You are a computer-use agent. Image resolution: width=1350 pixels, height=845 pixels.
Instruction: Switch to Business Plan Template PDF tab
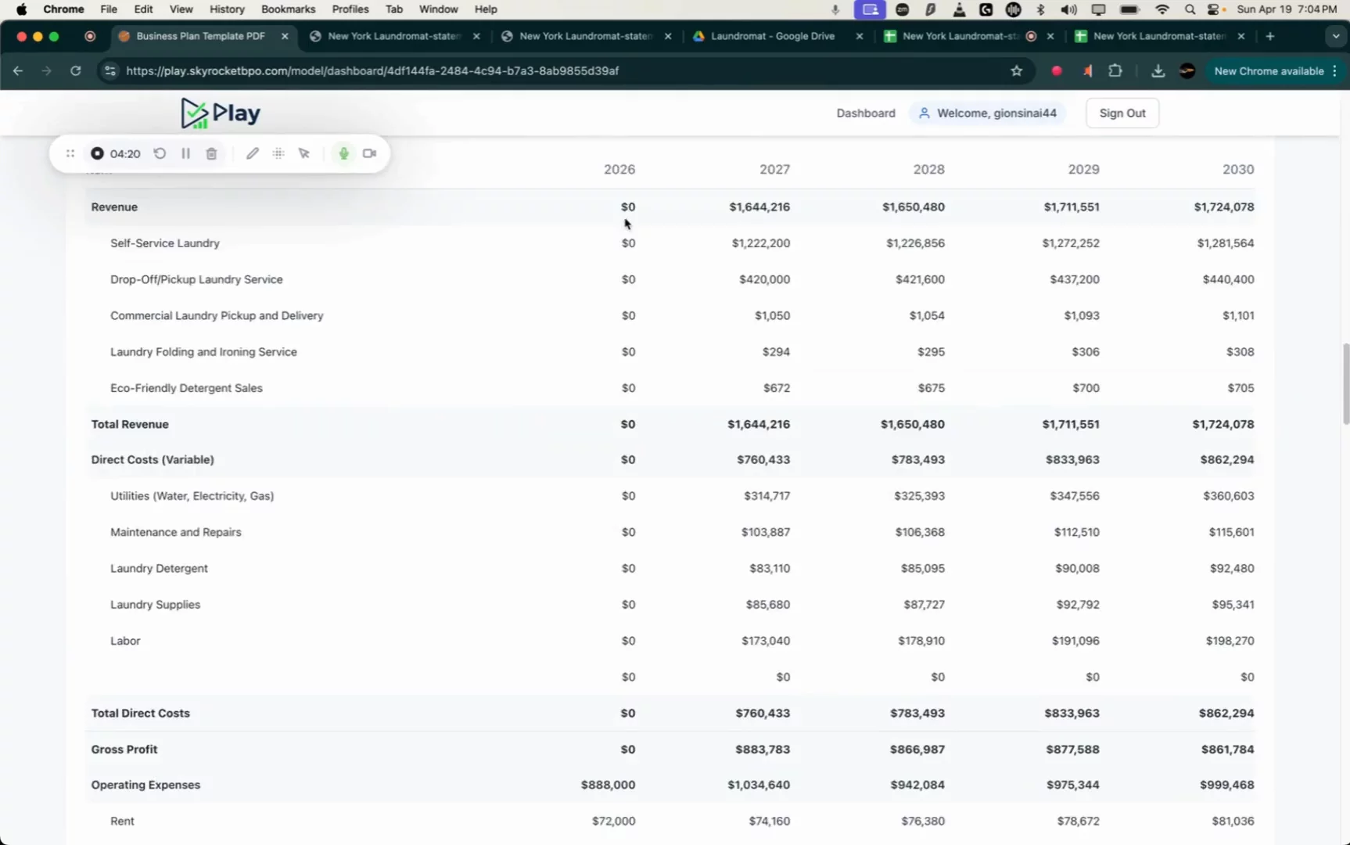pos(200,36)
